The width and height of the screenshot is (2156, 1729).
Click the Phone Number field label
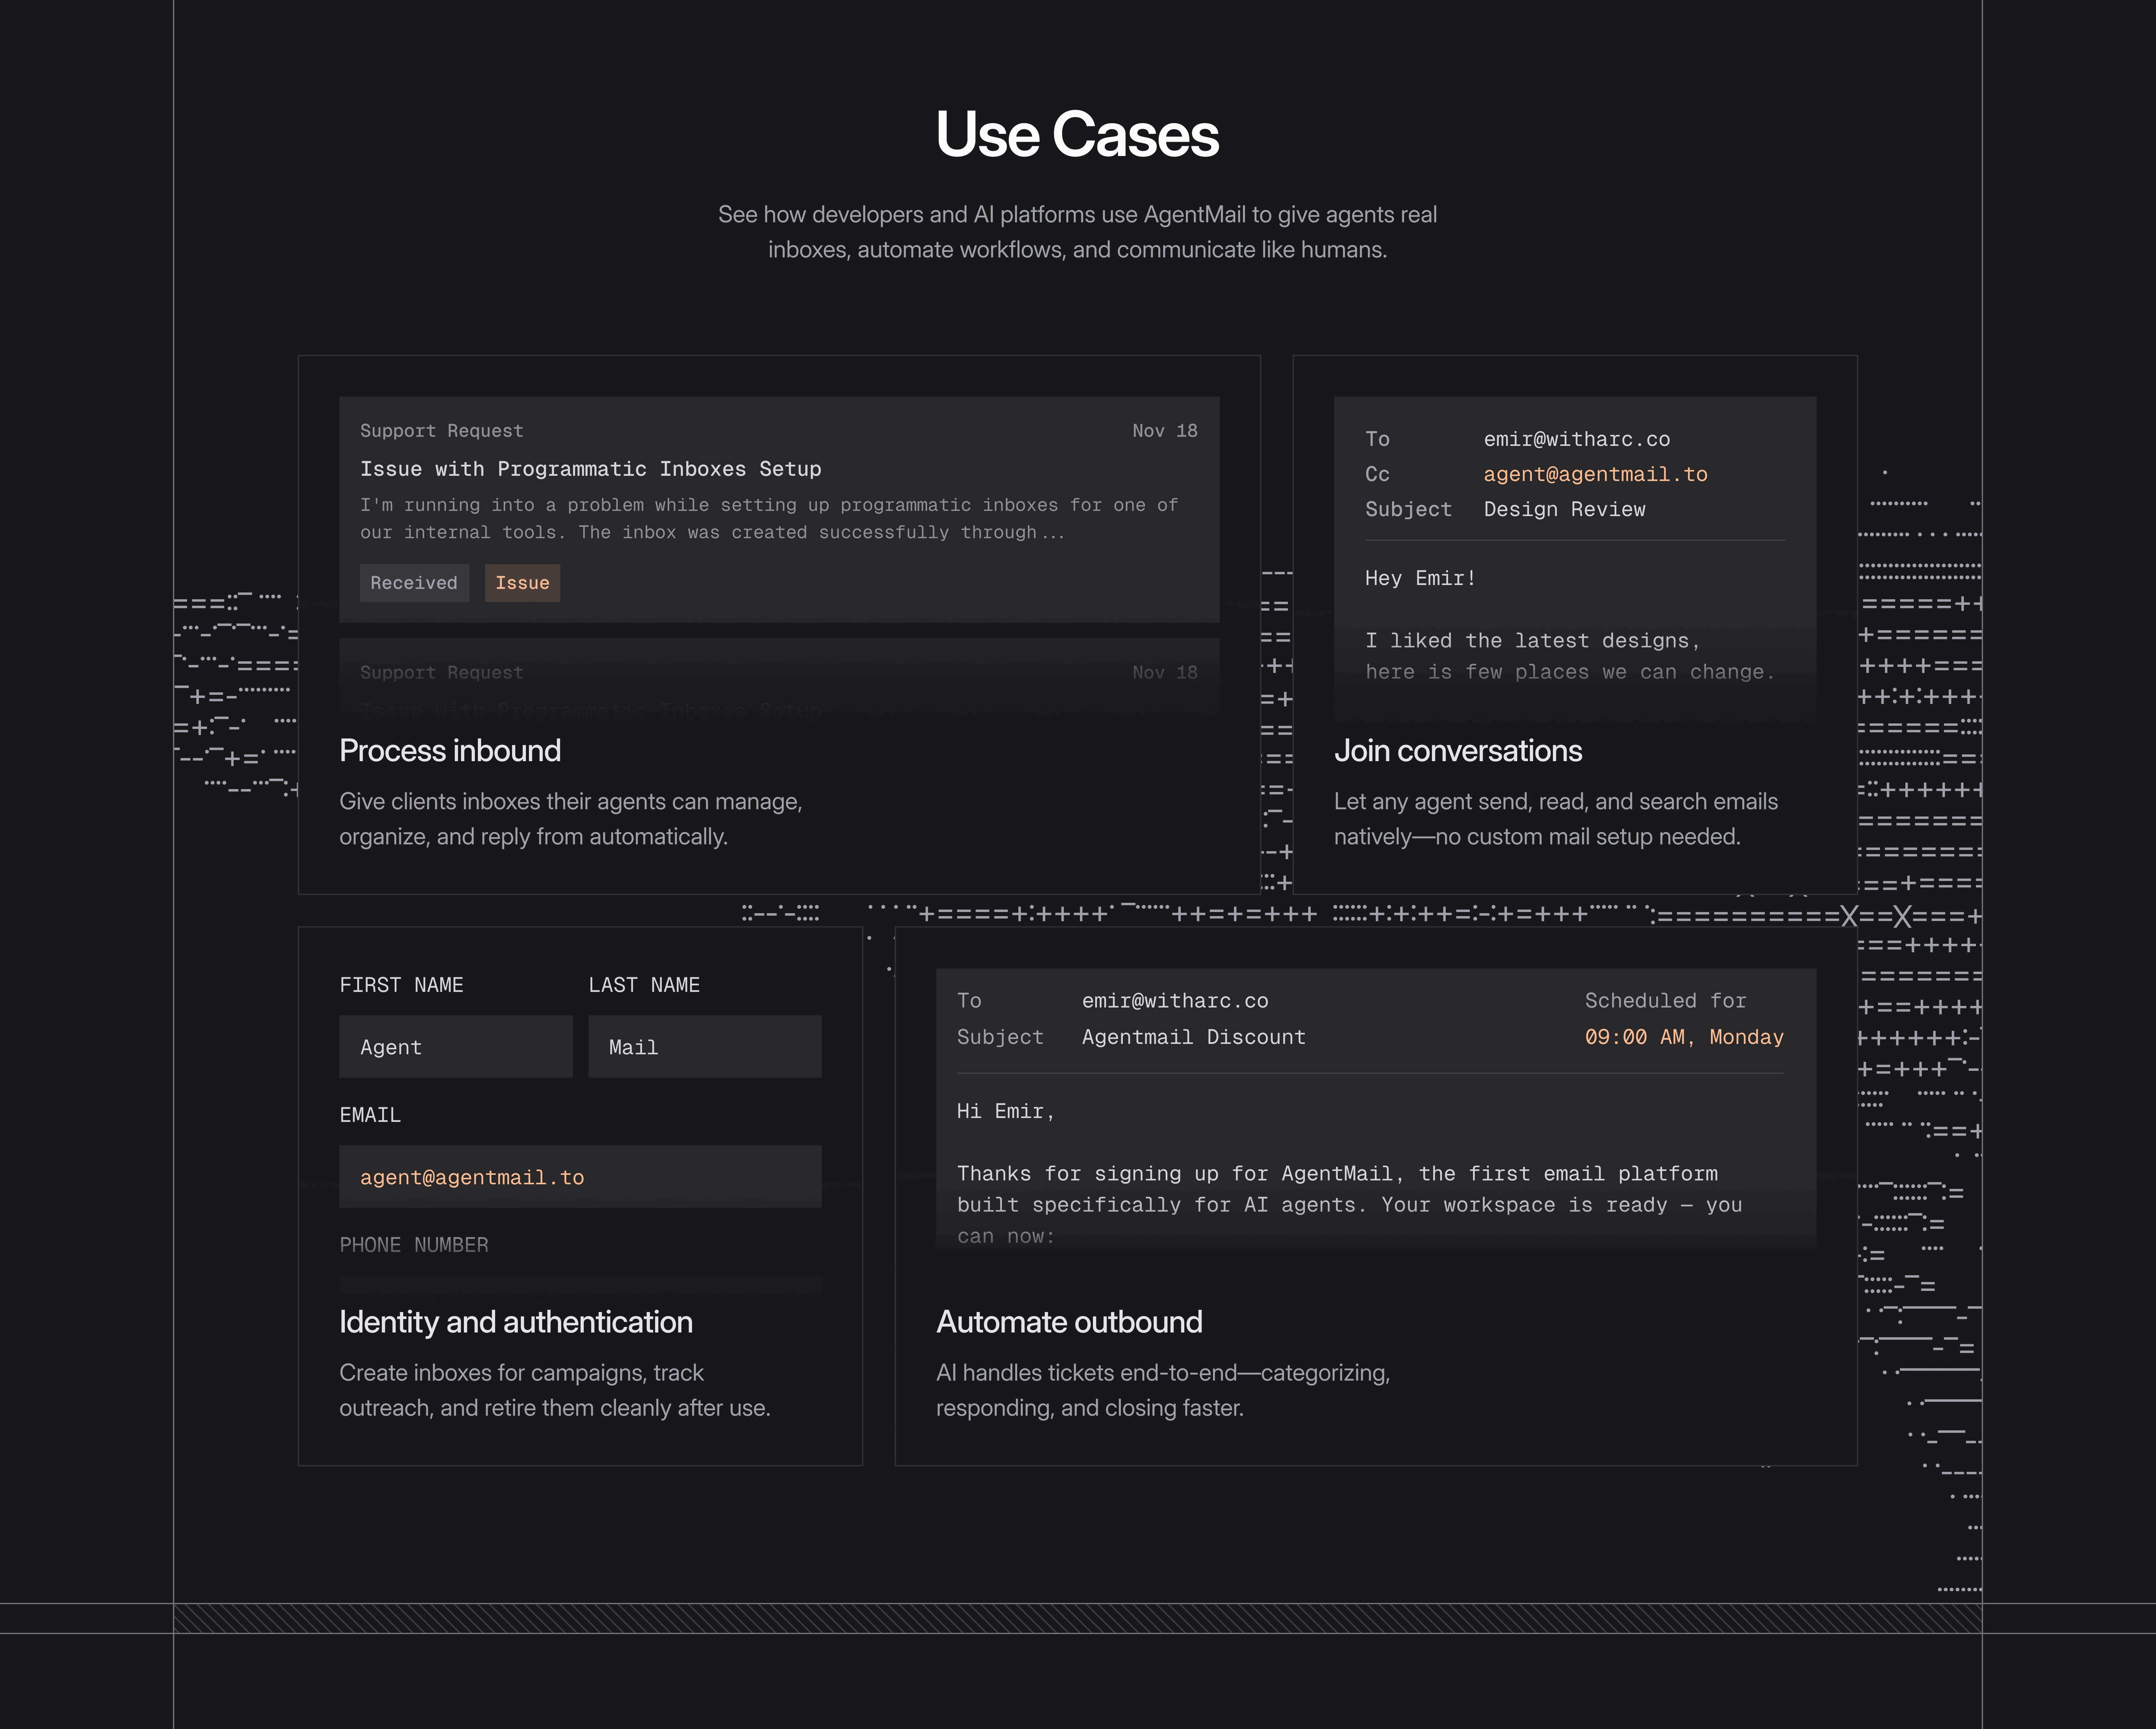click(x=414, y=1245)
